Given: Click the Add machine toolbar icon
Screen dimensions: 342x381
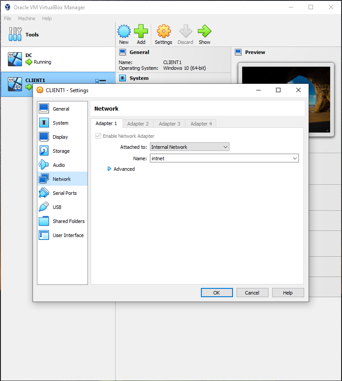Looking at the screenshot, I should pyautogui.click(x=141, y=35).
